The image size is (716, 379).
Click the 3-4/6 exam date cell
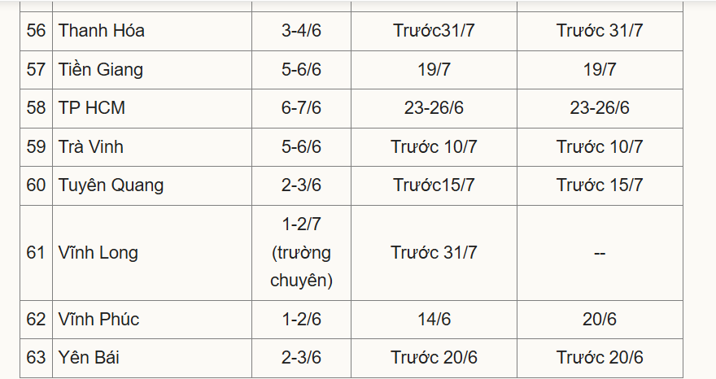tap(301, 31)
